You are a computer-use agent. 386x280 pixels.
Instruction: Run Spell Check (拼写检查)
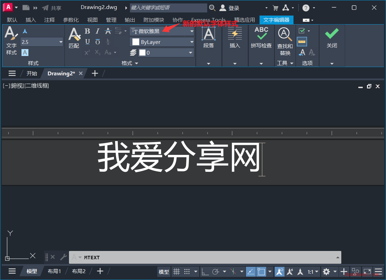(261, 37)
